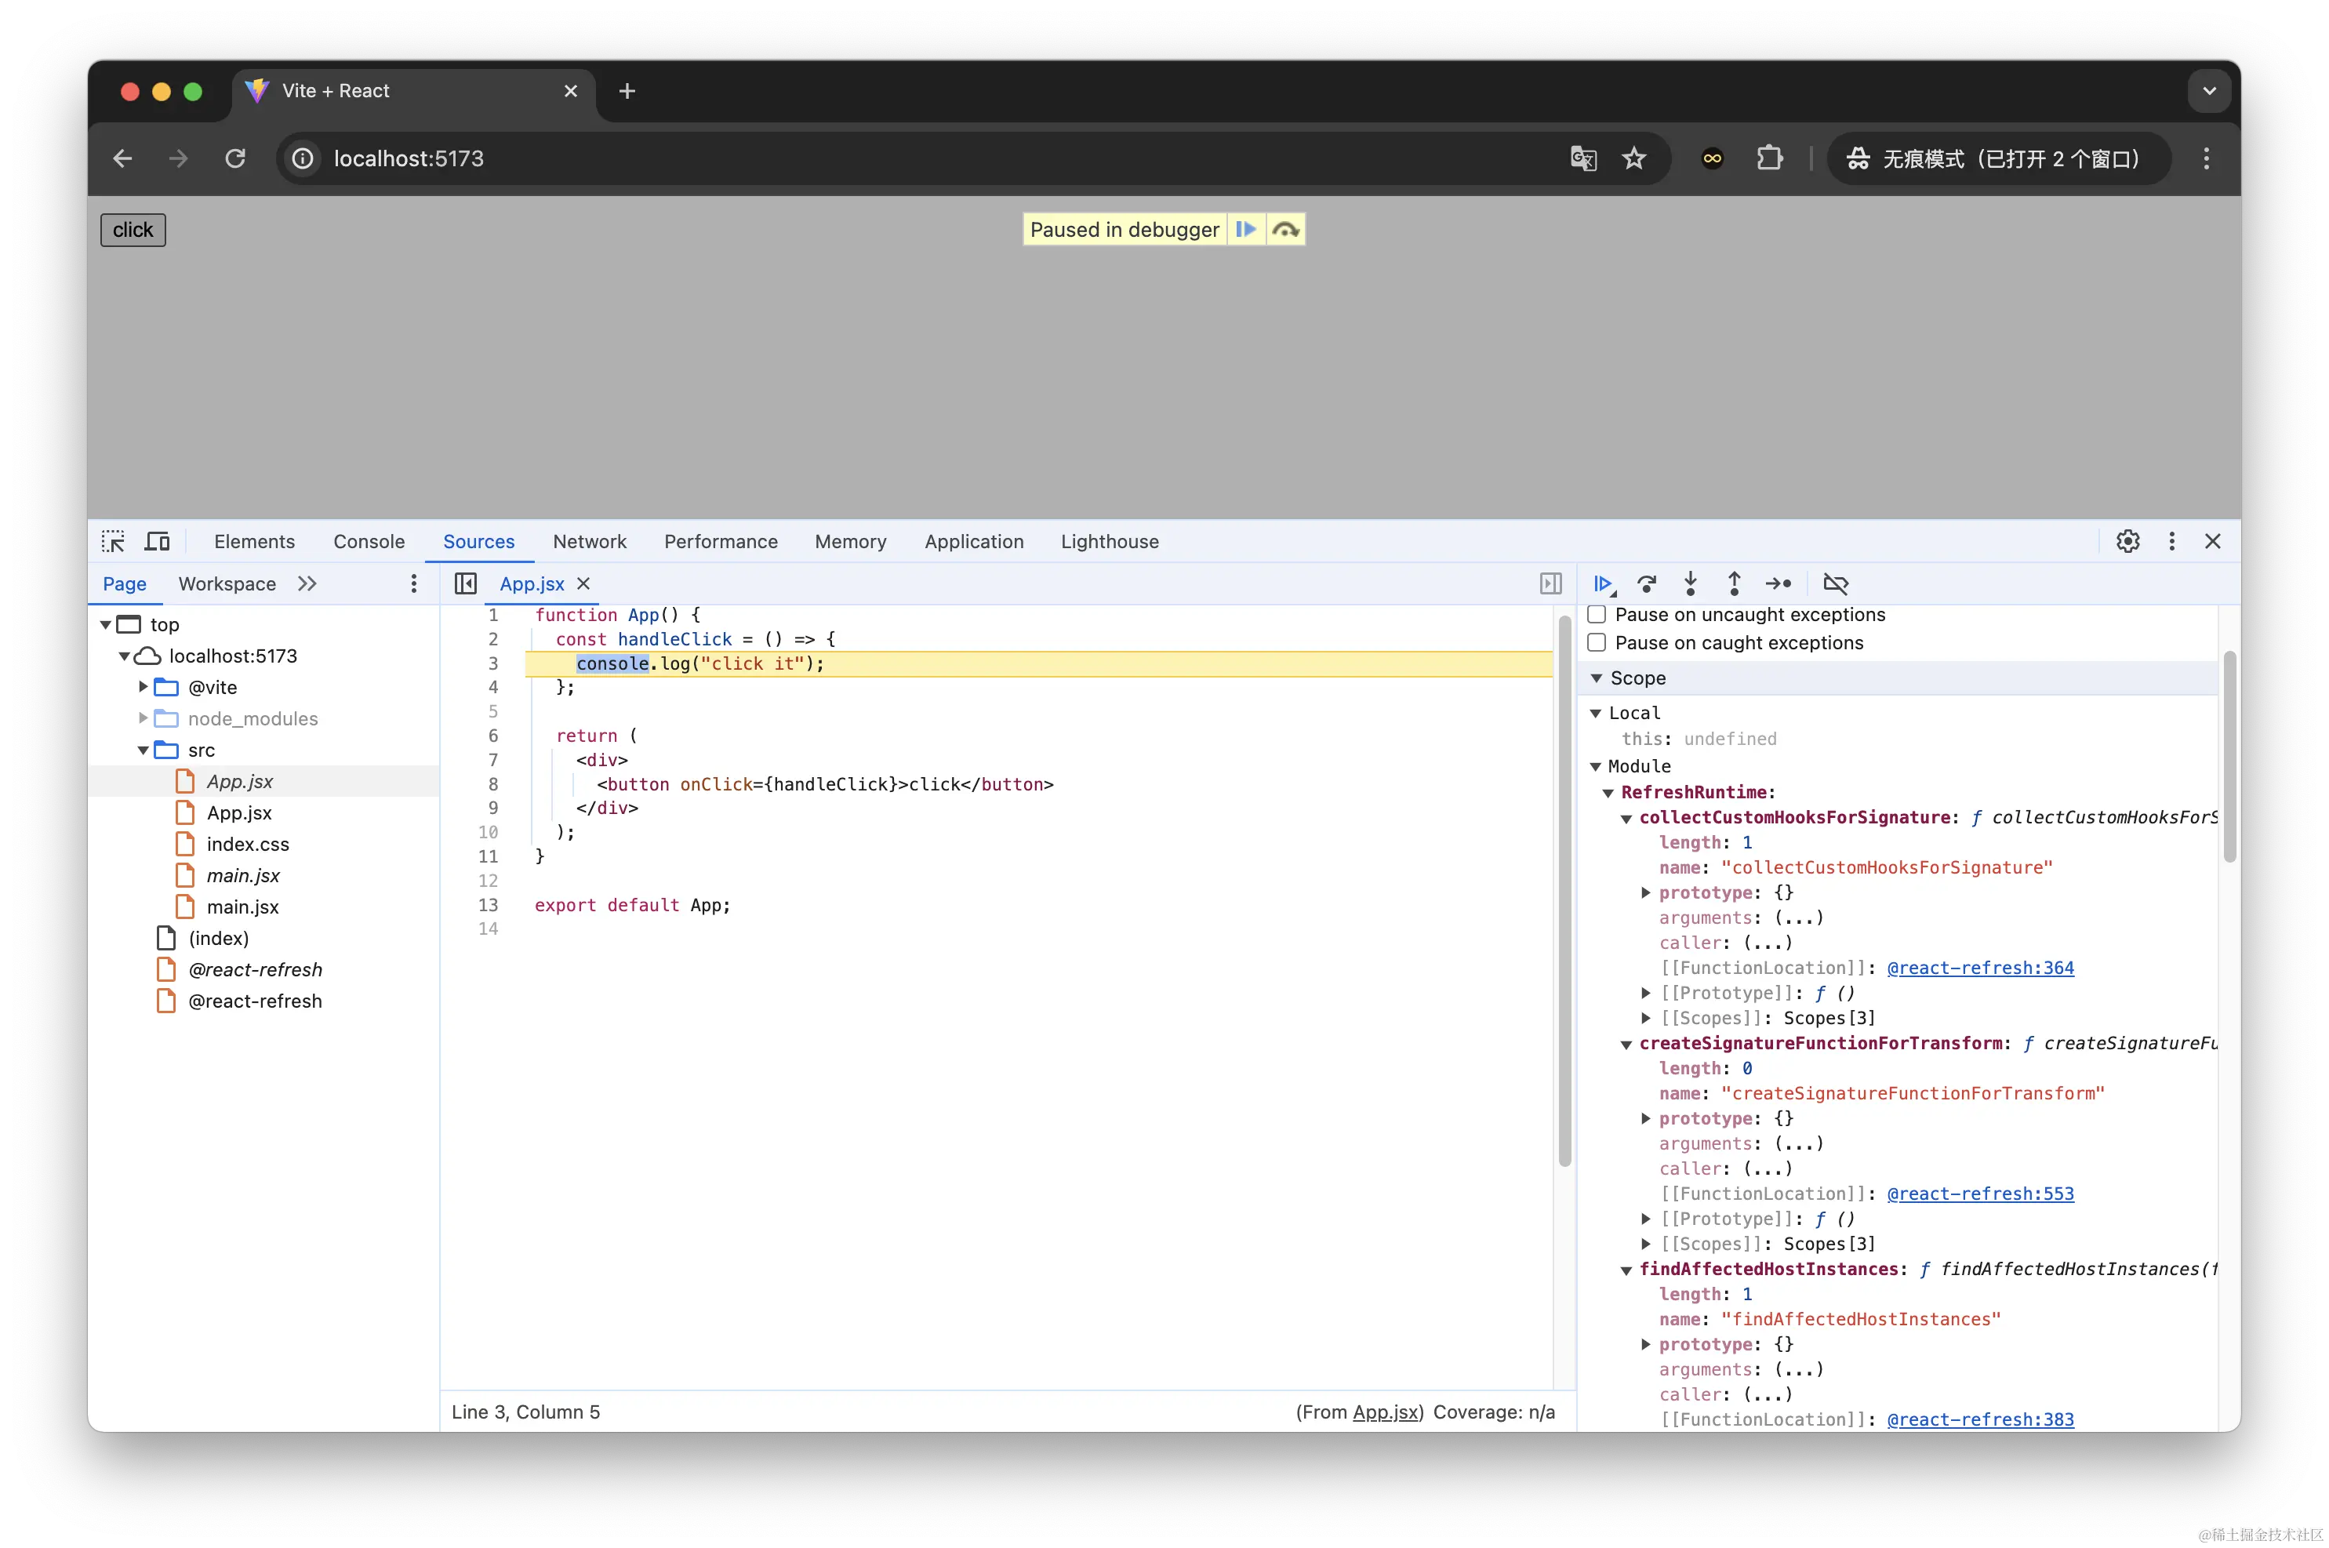
Task: Expand the node_modules folder
Action: pos(144,718)
